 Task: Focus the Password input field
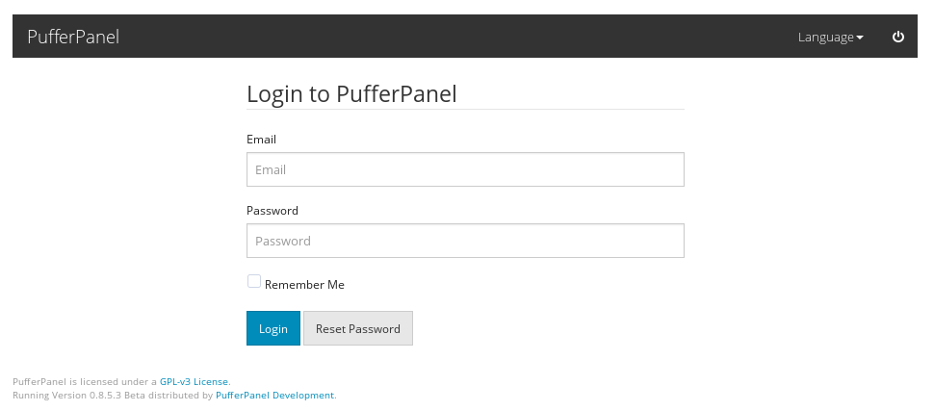(x=465, y=241)
